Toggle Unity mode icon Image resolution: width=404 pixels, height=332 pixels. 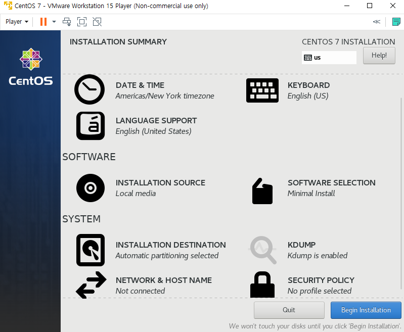pos(97,22)
